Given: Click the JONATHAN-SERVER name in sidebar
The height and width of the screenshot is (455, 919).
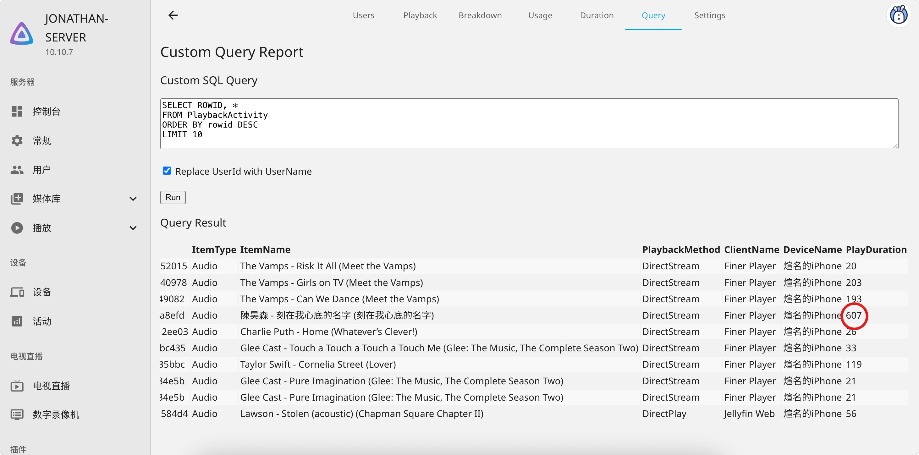Looking at the screenshot, I should click(76, 28).
